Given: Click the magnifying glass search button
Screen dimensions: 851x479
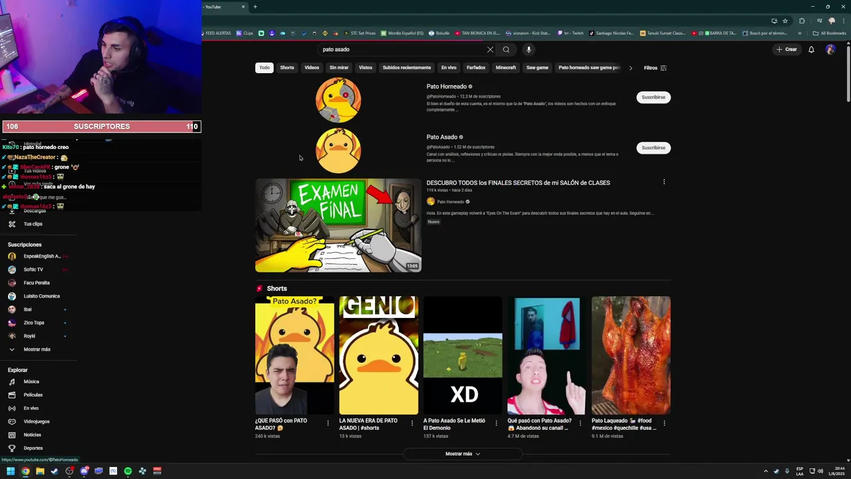Looking at the screenshot, I should click(x=506, y=49).
